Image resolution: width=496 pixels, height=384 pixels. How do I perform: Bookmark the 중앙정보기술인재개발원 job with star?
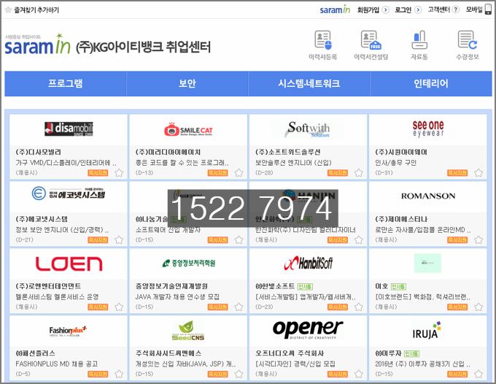coord(239,307)
